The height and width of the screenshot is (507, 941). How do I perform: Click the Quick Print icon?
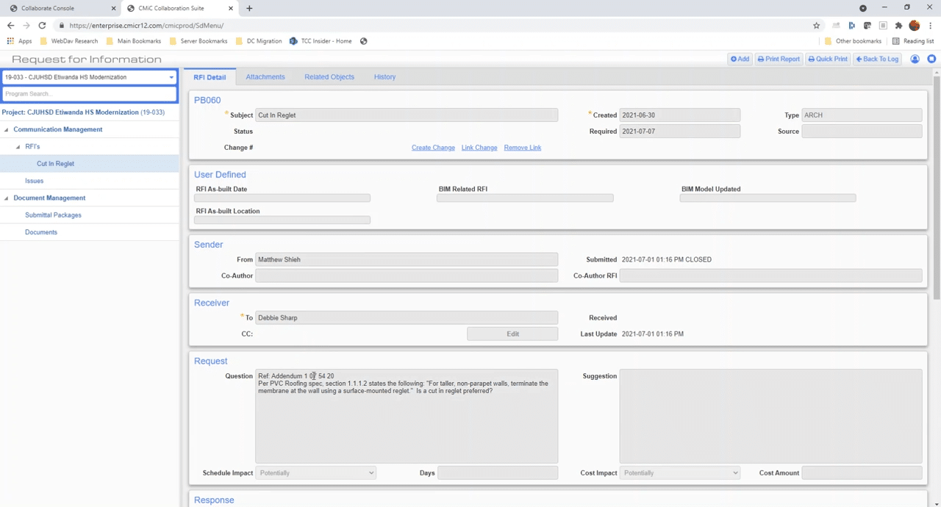pos(812,59)
